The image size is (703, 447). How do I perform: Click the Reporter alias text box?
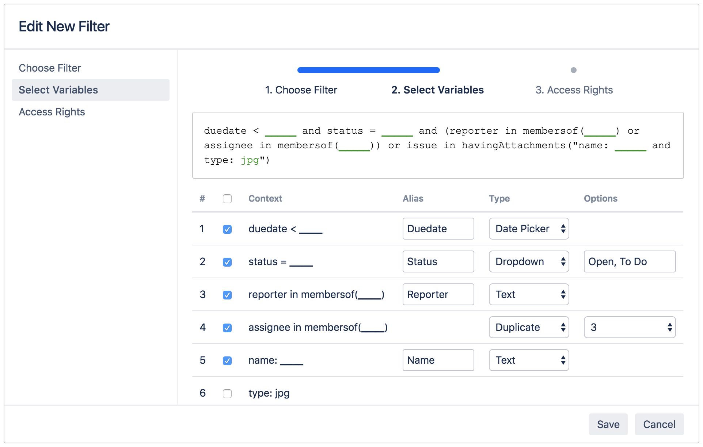(438, 294)
